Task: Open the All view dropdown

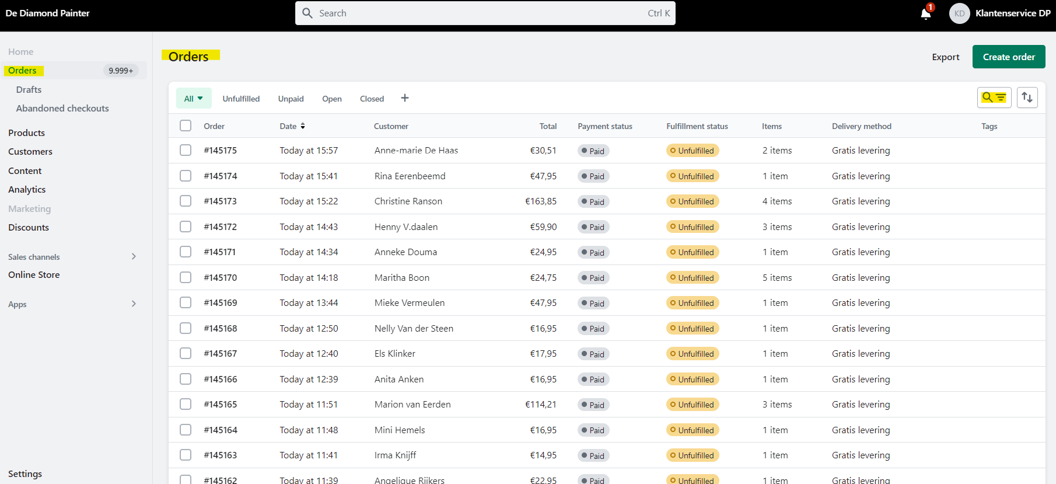Action: click(x=194, y=99)
